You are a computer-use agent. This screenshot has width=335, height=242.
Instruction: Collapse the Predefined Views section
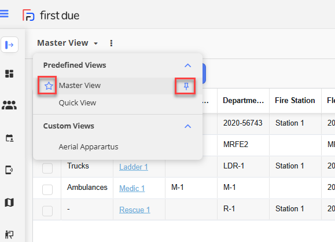click(188, 65)
